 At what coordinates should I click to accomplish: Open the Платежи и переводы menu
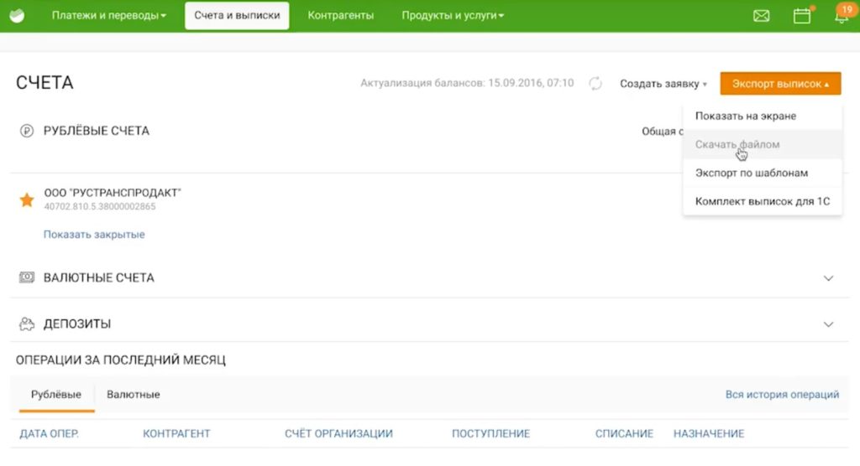coord(108,16)
